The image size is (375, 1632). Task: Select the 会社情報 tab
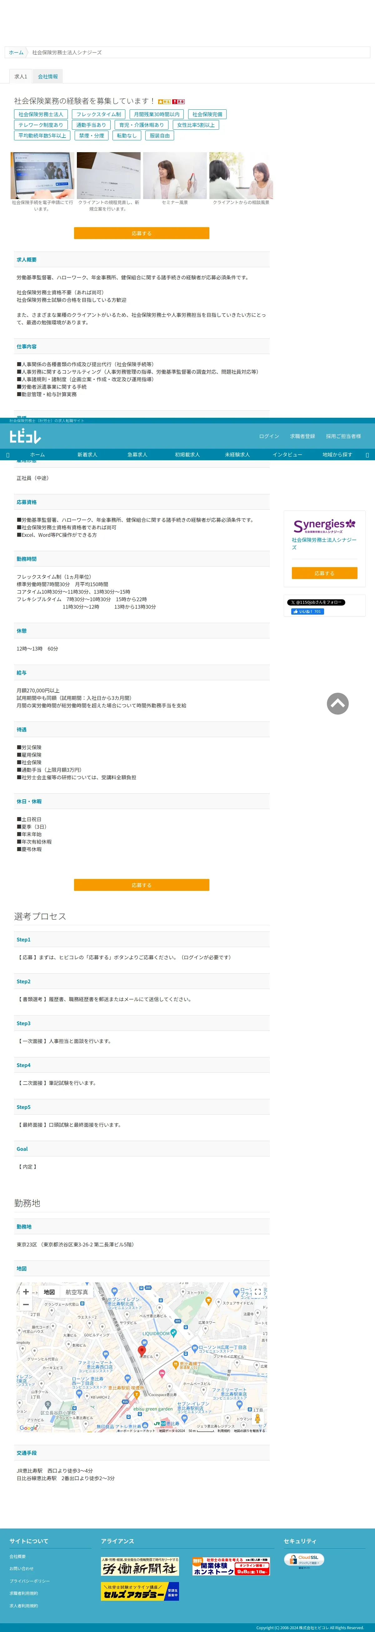click(47, 77)
